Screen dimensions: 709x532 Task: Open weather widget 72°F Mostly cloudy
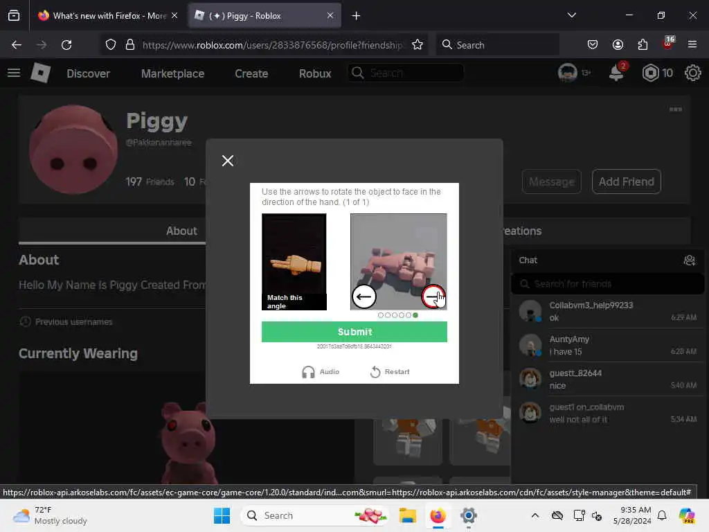50,515
